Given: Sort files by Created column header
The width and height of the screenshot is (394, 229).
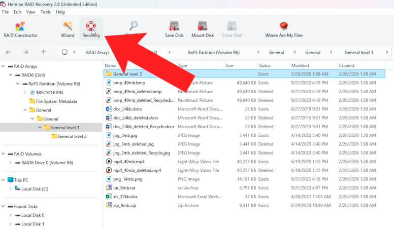Looking at the screenshot, I should pos(346,65).
